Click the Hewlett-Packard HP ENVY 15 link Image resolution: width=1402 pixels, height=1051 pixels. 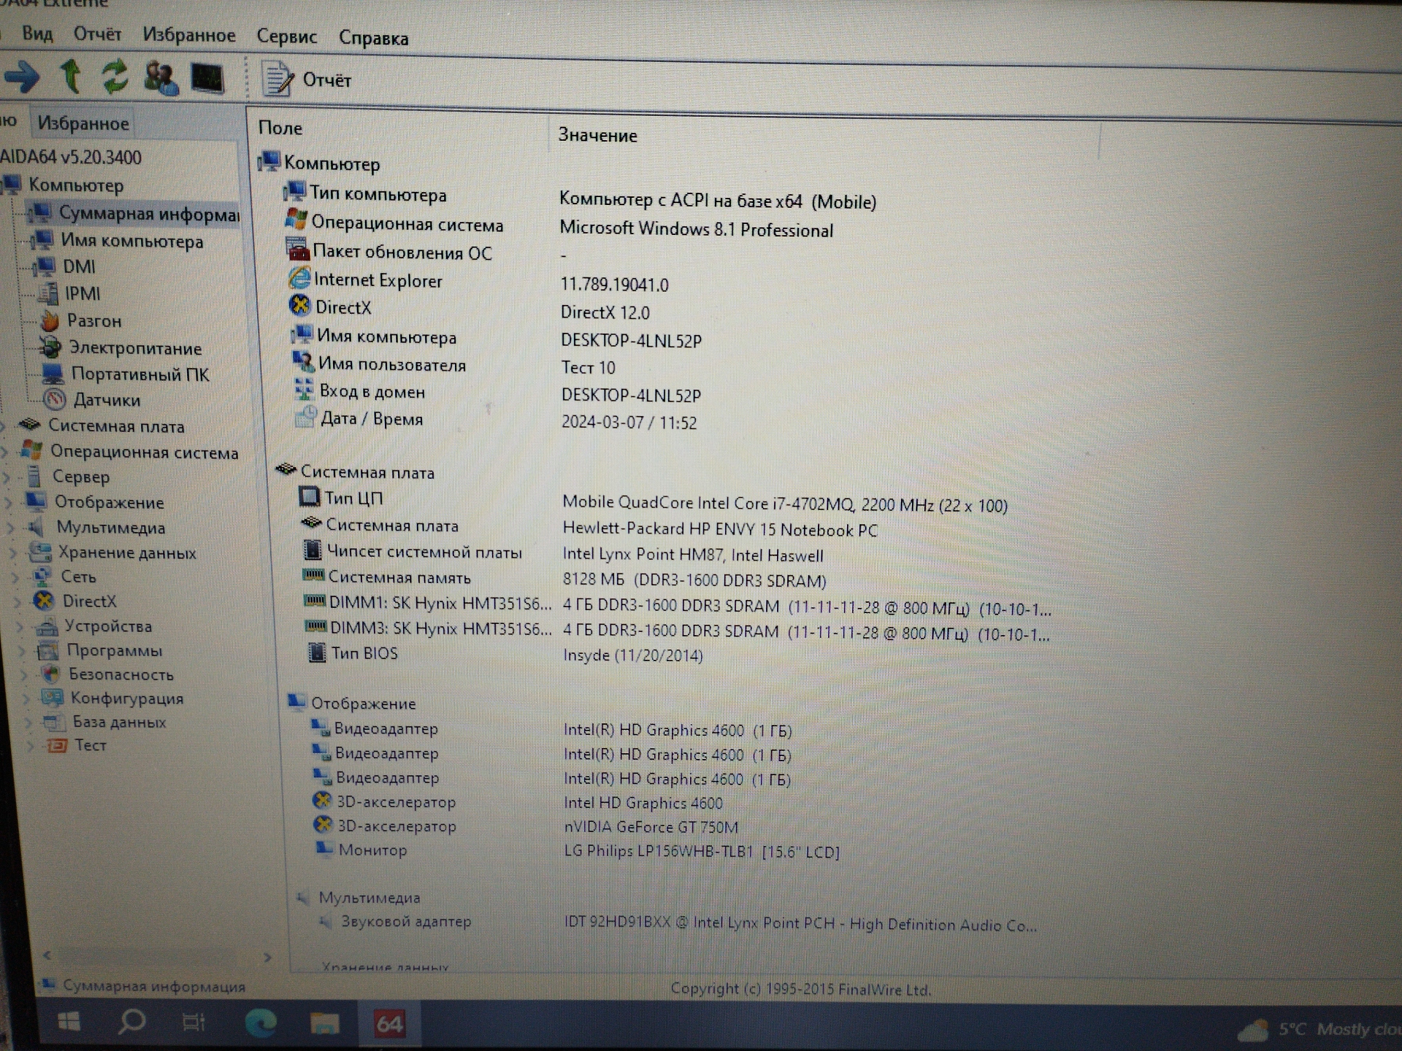pyautogui.click(x=719, y=529)
